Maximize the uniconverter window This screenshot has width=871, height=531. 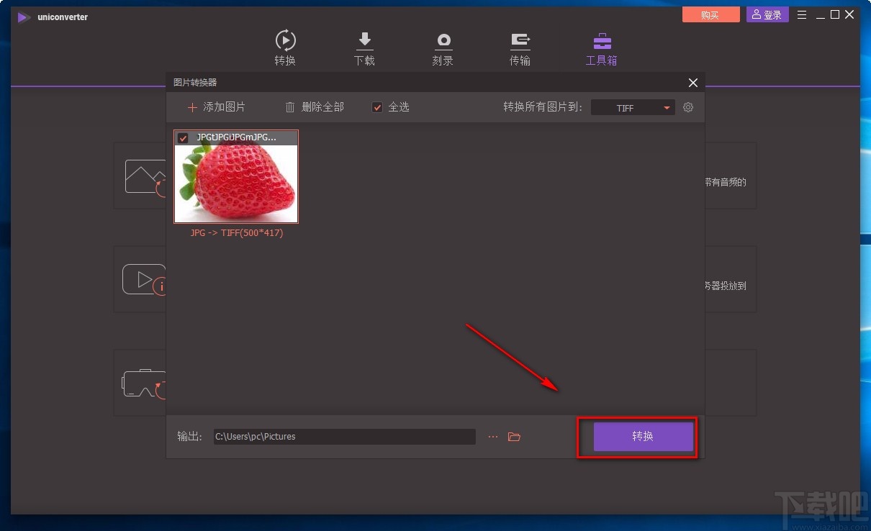coord(835,15)
